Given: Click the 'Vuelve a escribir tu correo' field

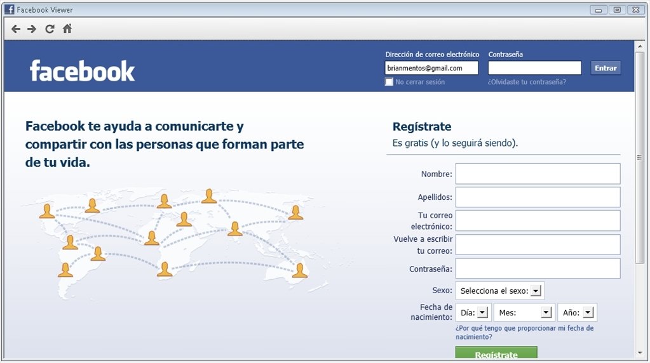Looking at the screenshot, I should (538, 244).
